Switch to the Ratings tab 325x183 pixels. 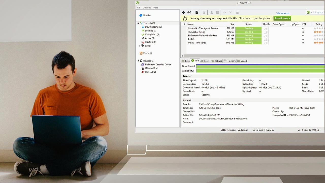point(217,61)
